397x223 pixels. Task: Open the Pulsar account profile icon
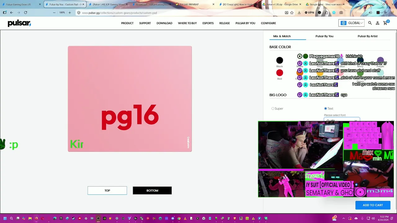(377, 23)
